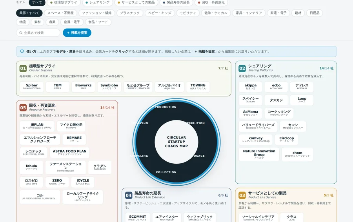This screenshot has height=222, width=353.
Task: Open the REMARE company card
Action: coord(74,140)
